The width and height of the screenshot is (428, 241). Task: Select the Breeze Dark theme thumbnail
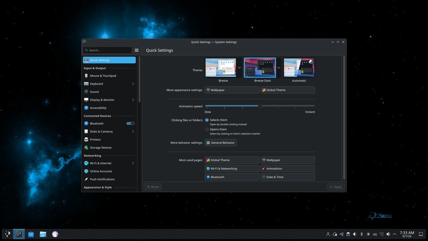coord(260,67)
